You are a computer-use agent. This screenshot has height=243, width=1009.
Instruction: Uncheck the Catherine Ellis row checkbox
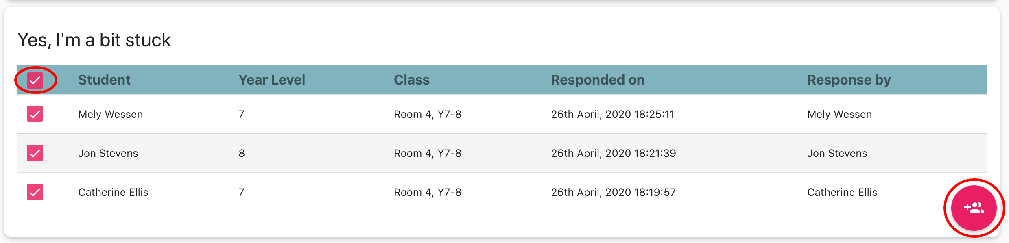coord(35,192)
